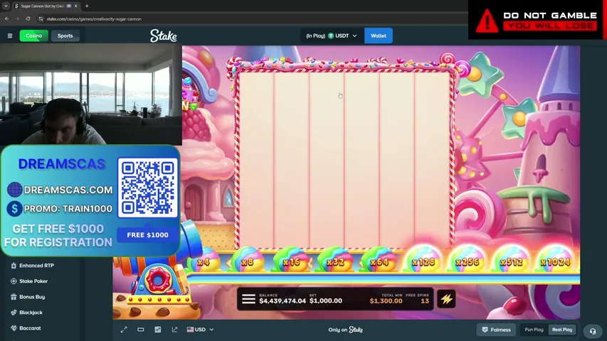607x341 pixels.
Task: Close the Sugar Cannon browser tab
Action: click(x=76, y=6)
